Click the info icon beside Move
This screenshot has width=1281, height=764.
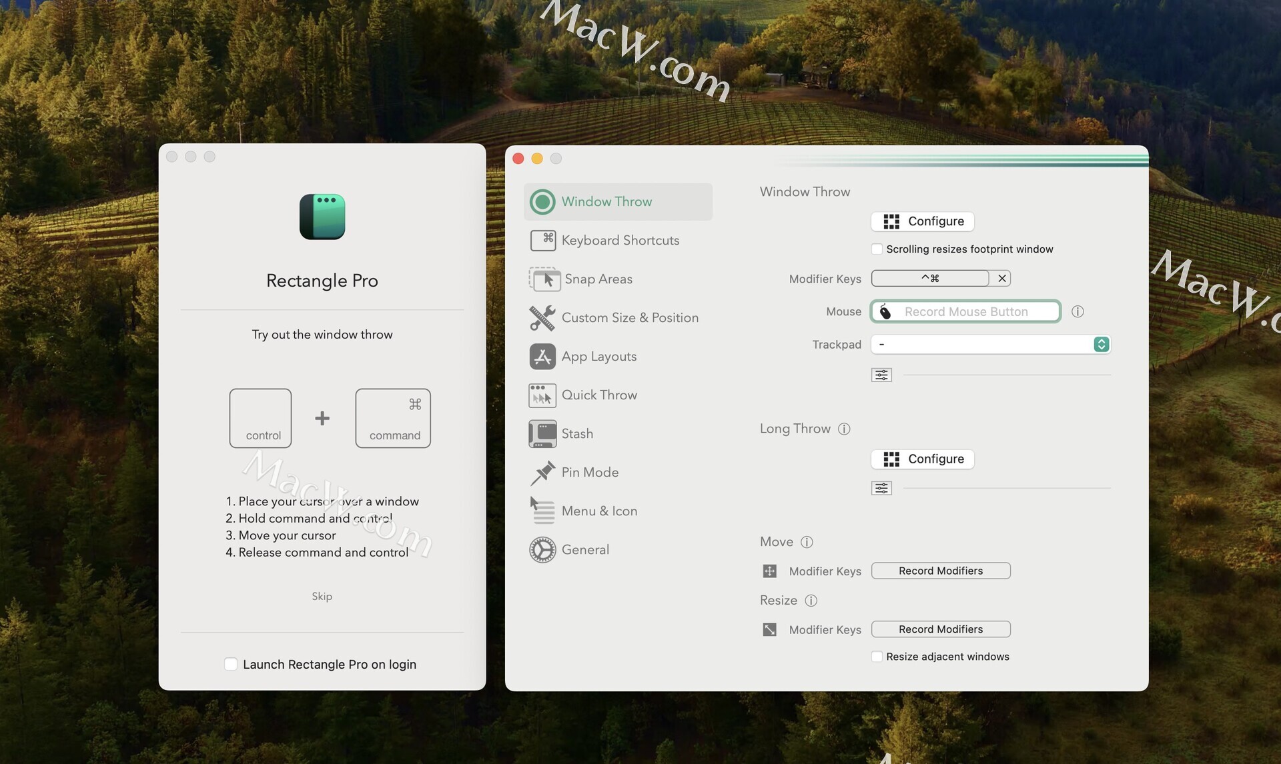coord(807,542)
